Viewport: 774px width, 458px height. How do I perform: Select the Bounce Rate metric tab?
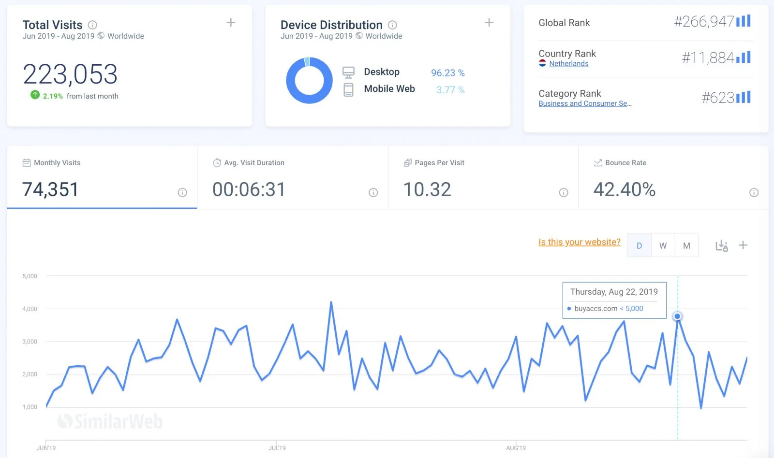[673, 177]
